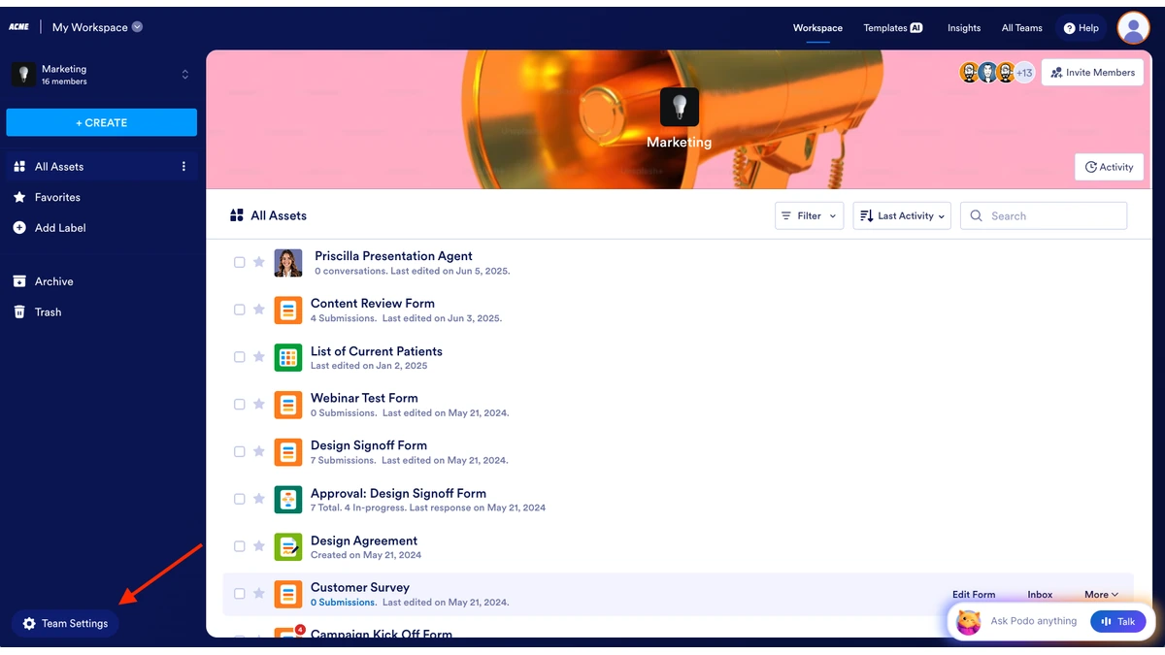Click the Content Review Form orange icon
1165x655 pixels.
pos(288,311)
